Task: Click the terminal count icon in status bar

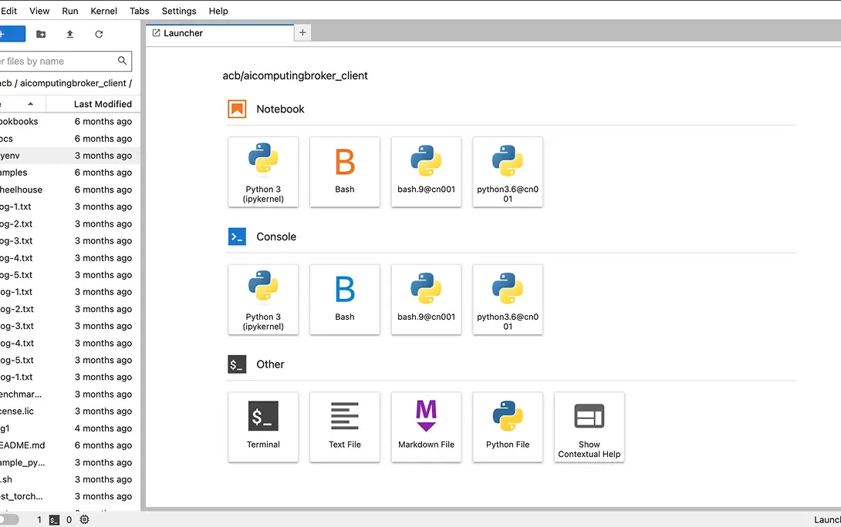Action: (x=54, y=520)
